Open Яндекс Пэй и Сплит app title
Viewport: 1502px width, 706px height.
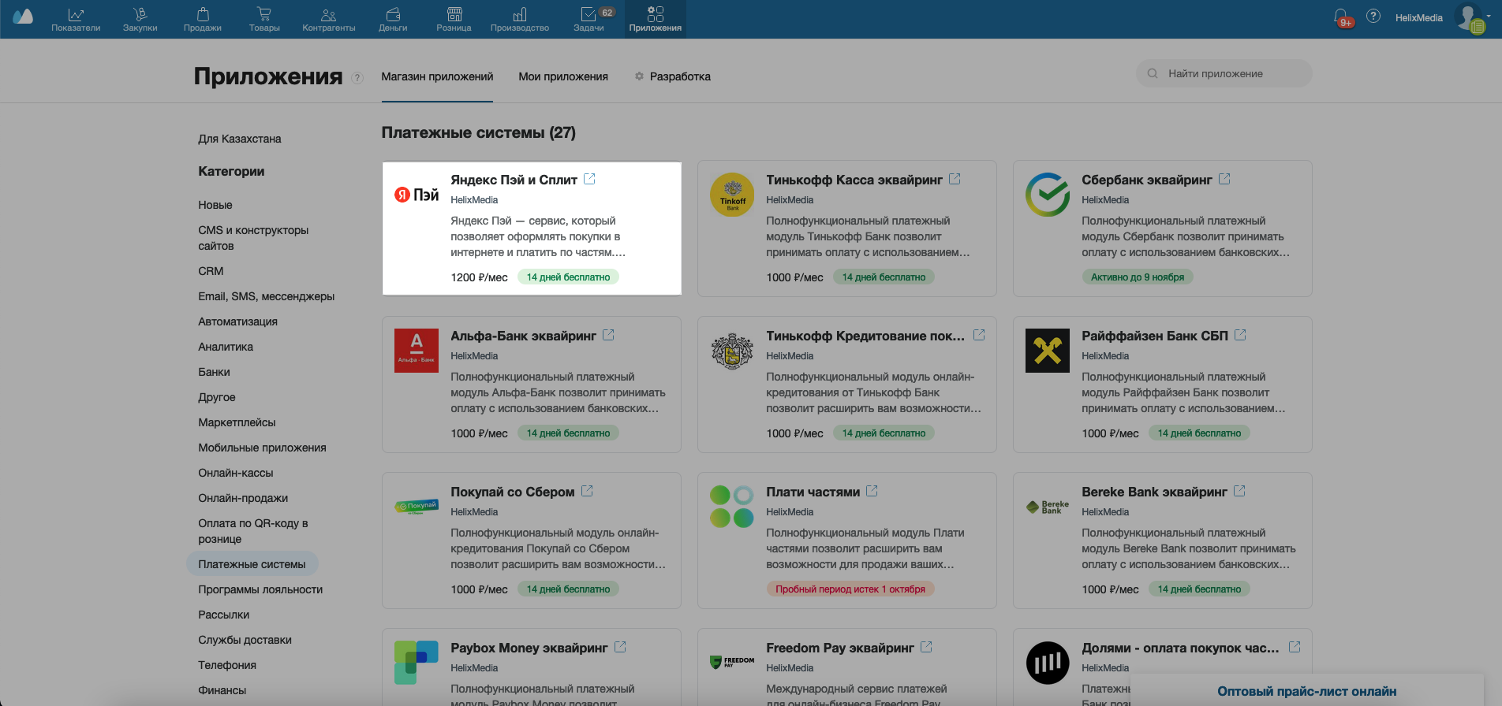(x=514, y=180)
